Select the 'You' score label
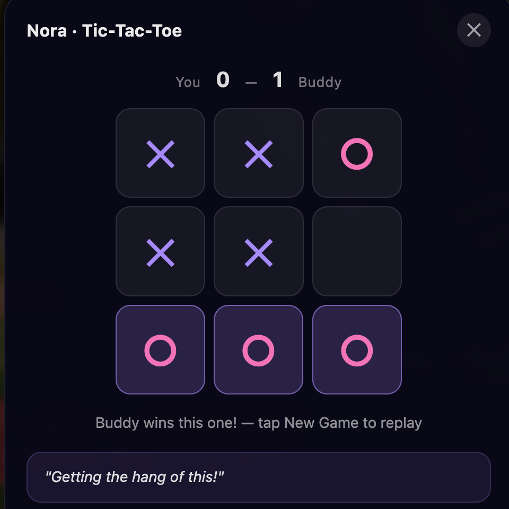The height and width of the screenshot is (509, 509). [188, 82]
